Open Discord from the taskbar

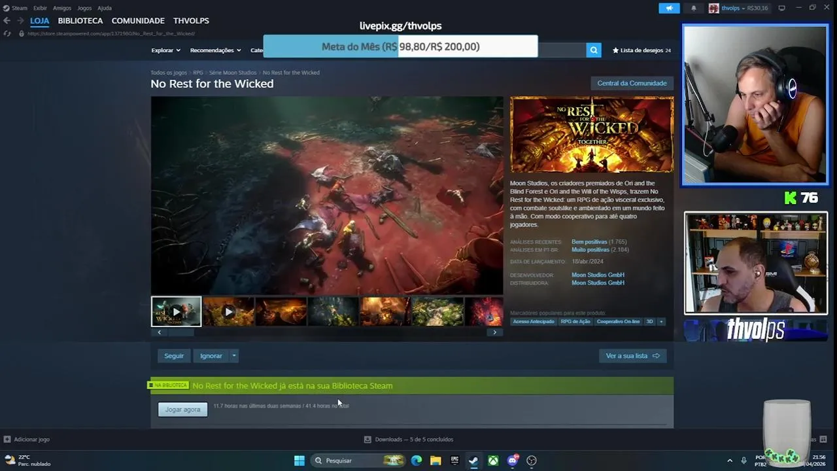coord(513,461)
